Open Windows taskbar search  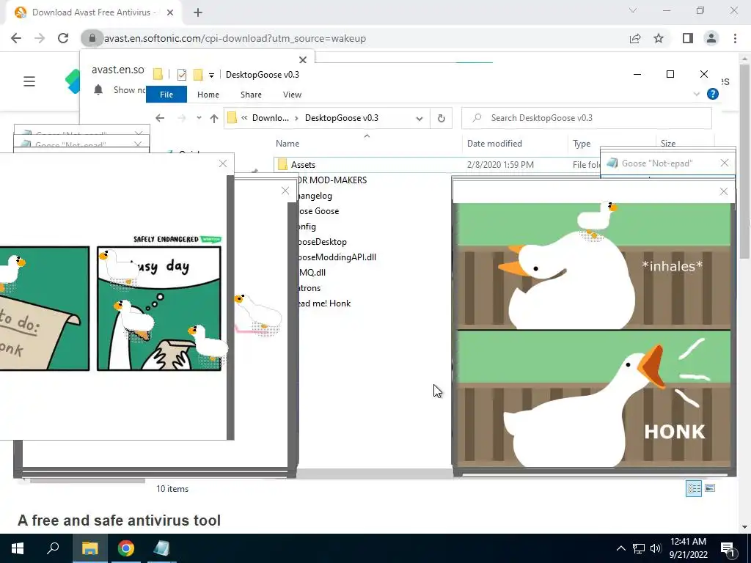point(53,548)
